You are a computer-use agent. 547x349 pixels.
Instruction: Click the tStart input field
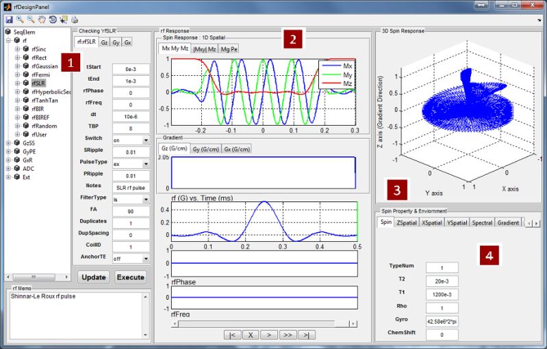(131, 69)
